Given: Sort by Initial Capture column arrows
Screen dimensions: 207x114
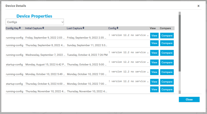Looking at the screenshot, I should (x=43, y=28).
